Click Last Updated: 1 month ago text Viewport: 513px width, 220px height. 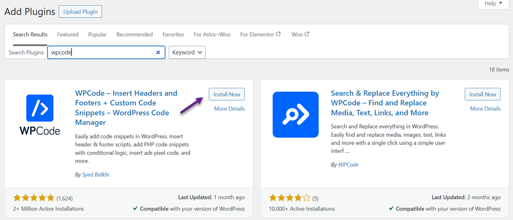(212, 198)
